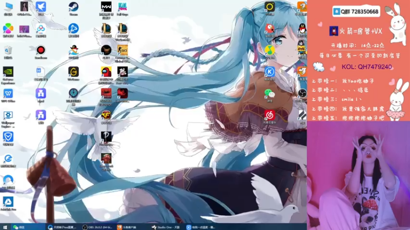Open the League of Legends icon below Call of Duty
The height and width of the screenshot is (230, 410).
click(x=106, y=29)
